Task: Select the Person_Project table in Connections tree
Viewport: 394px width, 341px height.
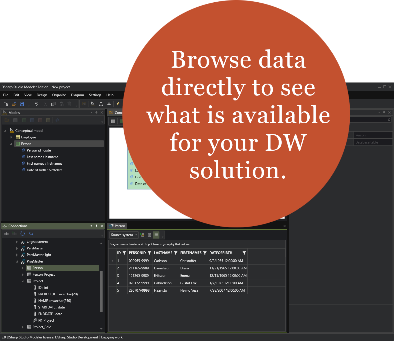Action: click(x=43, y=275)
